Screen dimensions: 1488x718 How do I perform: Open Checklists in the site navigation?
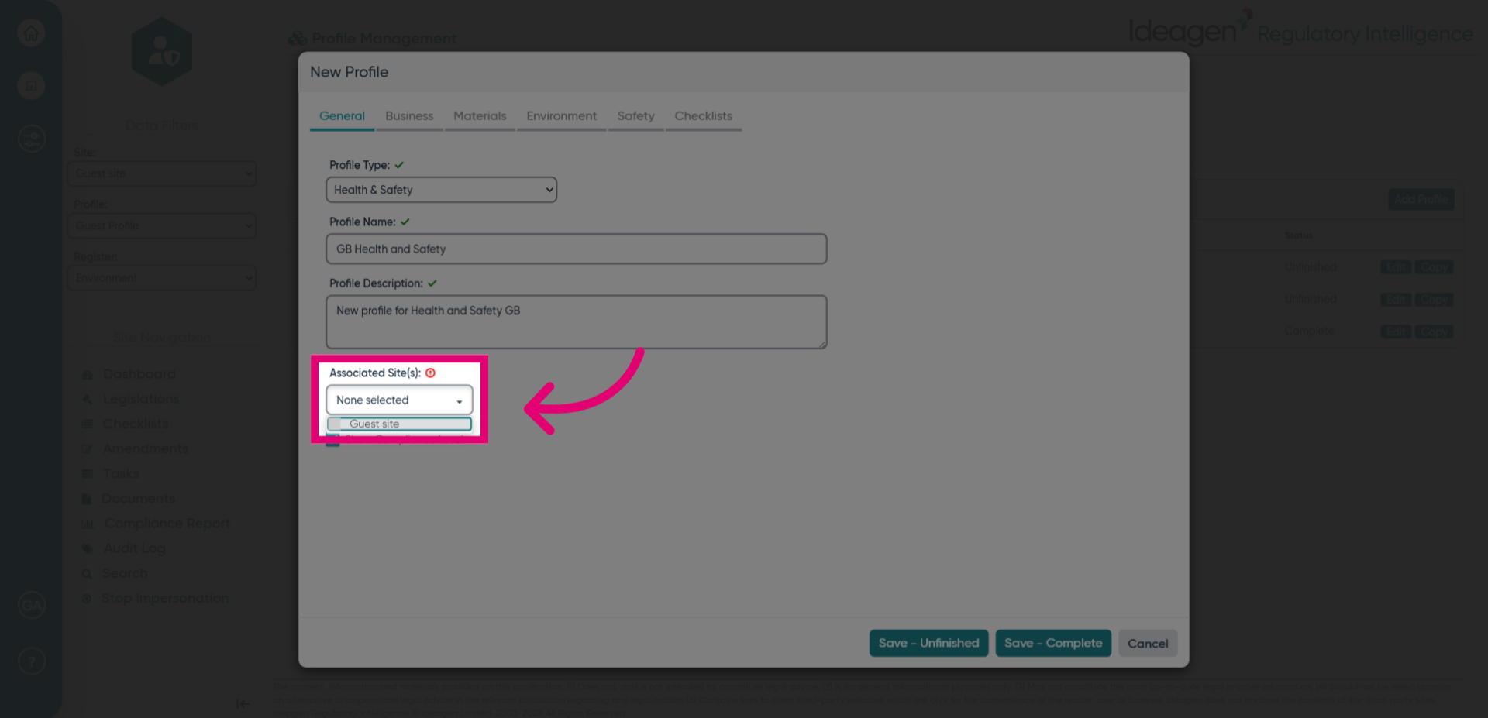[136, 424]
